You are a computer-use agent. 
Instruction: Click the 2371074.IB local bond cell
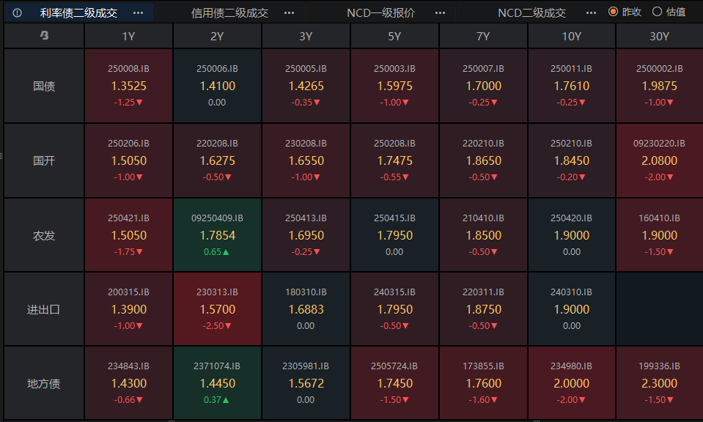(217, 382)
